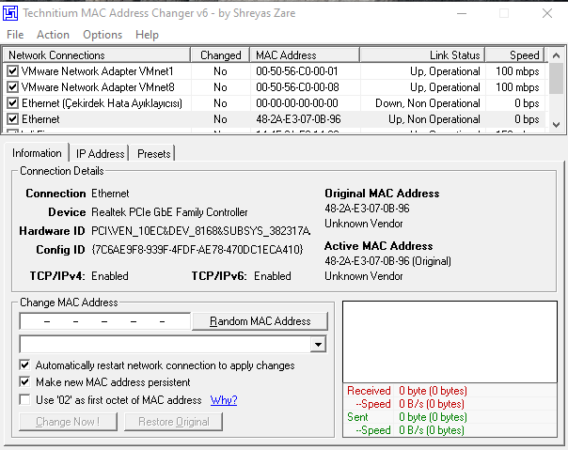This screenshot has width=568, height=450.
Task: Click the connections list scrollbar thumb
Action: coord(557,78)
